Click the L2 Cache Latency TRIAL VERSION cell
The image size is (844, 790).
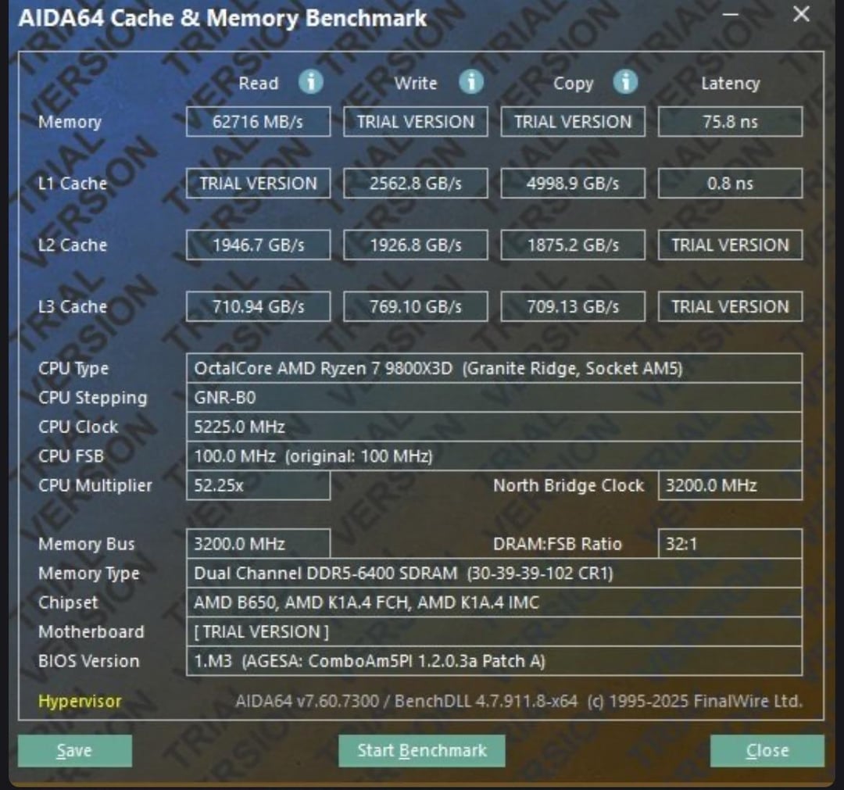[x=730, y=245]
